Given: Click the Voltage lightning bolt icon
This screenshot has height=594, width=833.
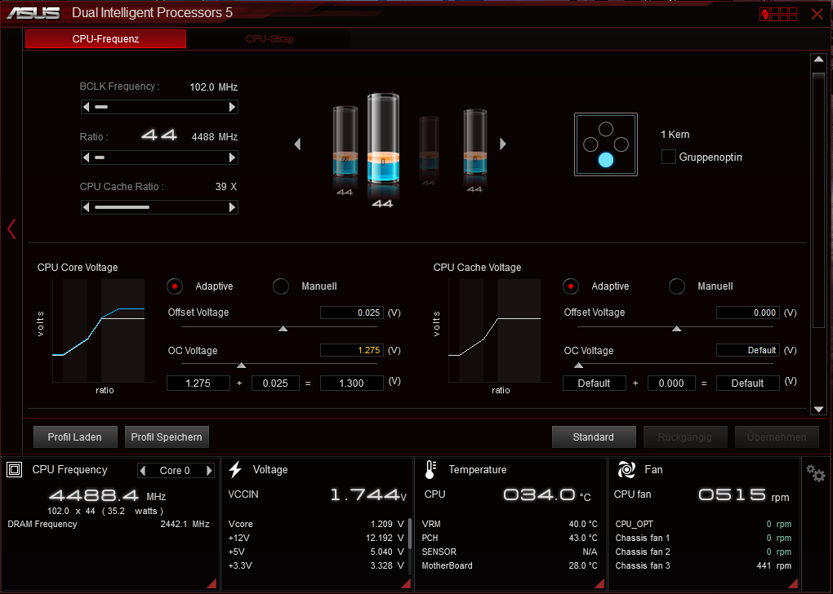Looking at the screenshot, I should [235, 469].
